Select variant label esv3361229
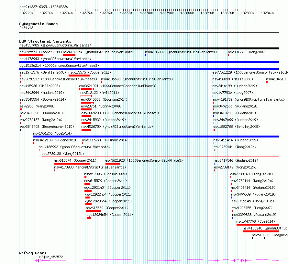 250,72
